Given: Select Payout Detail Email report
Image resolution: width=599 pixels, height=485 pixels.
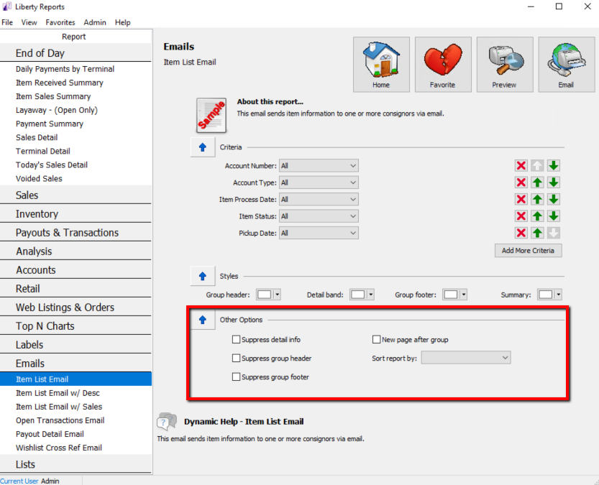Looking at the screenshot, I should coord(50,434).
